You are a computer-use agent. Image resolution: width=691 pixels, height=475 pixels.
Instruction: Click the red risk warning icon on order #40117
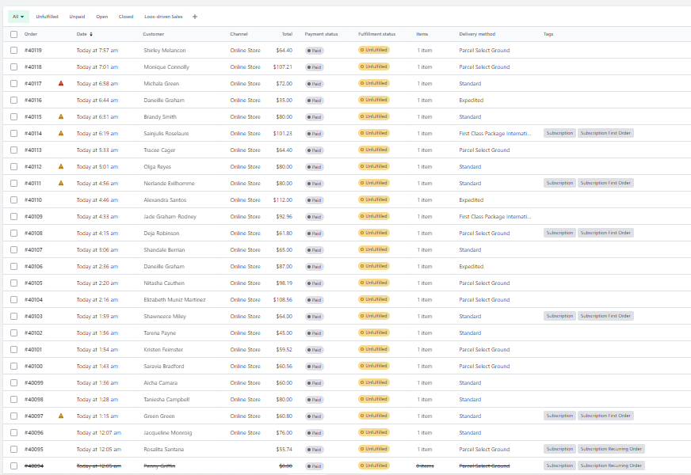61,83
